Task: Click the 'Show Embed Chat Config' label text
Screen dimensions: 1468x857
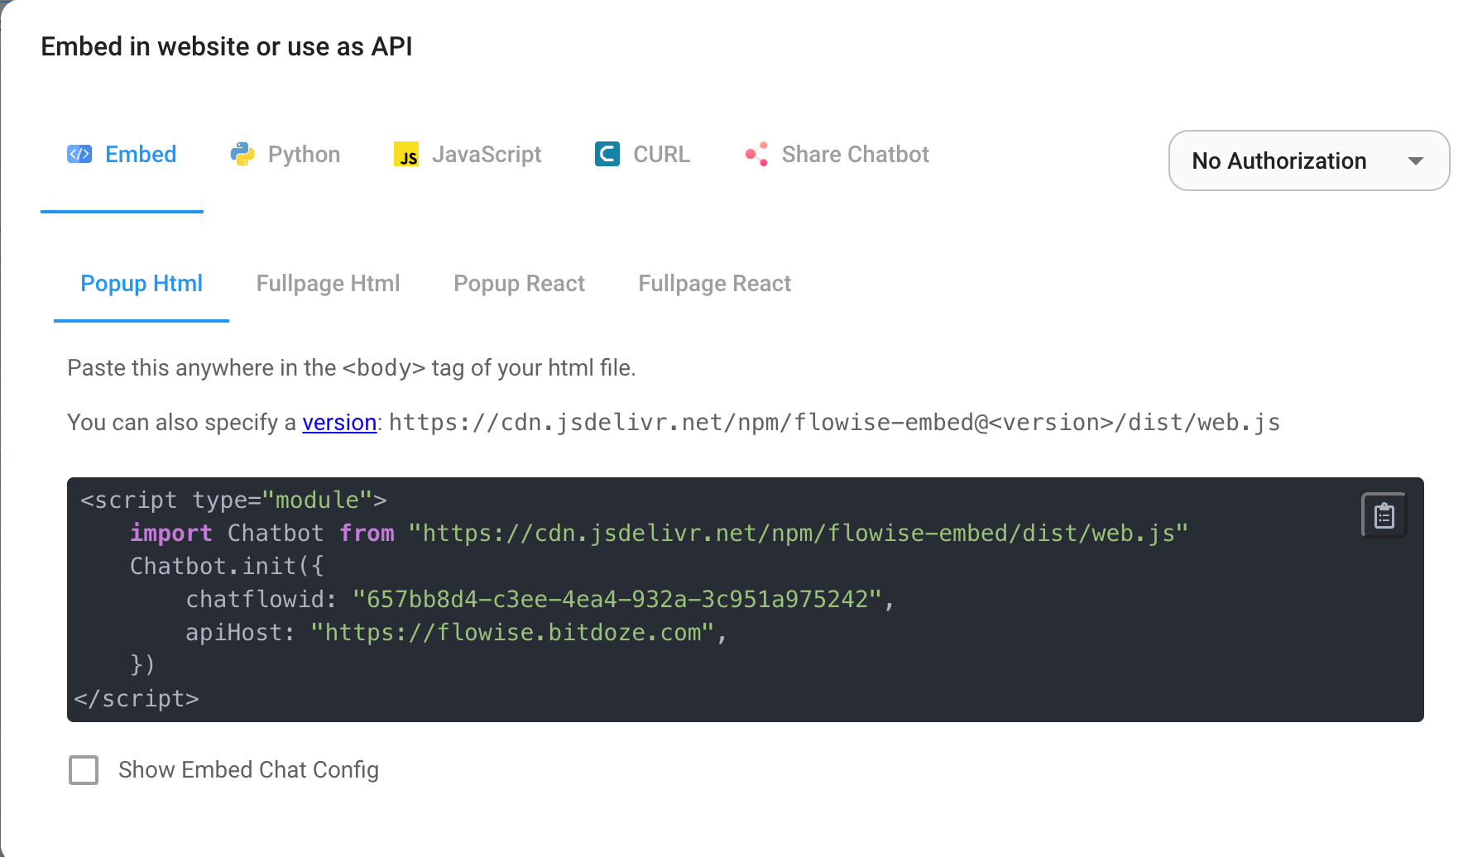Action: click(x=248, y=770)
